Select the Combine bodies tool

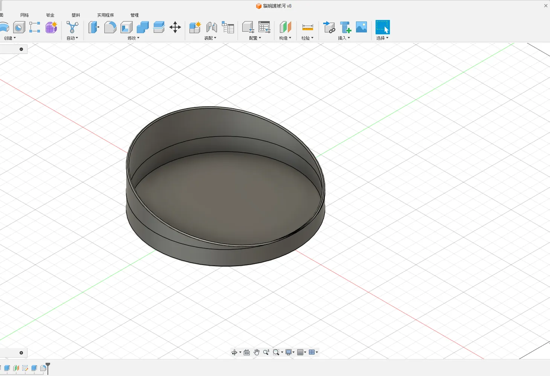pos(143,27)
